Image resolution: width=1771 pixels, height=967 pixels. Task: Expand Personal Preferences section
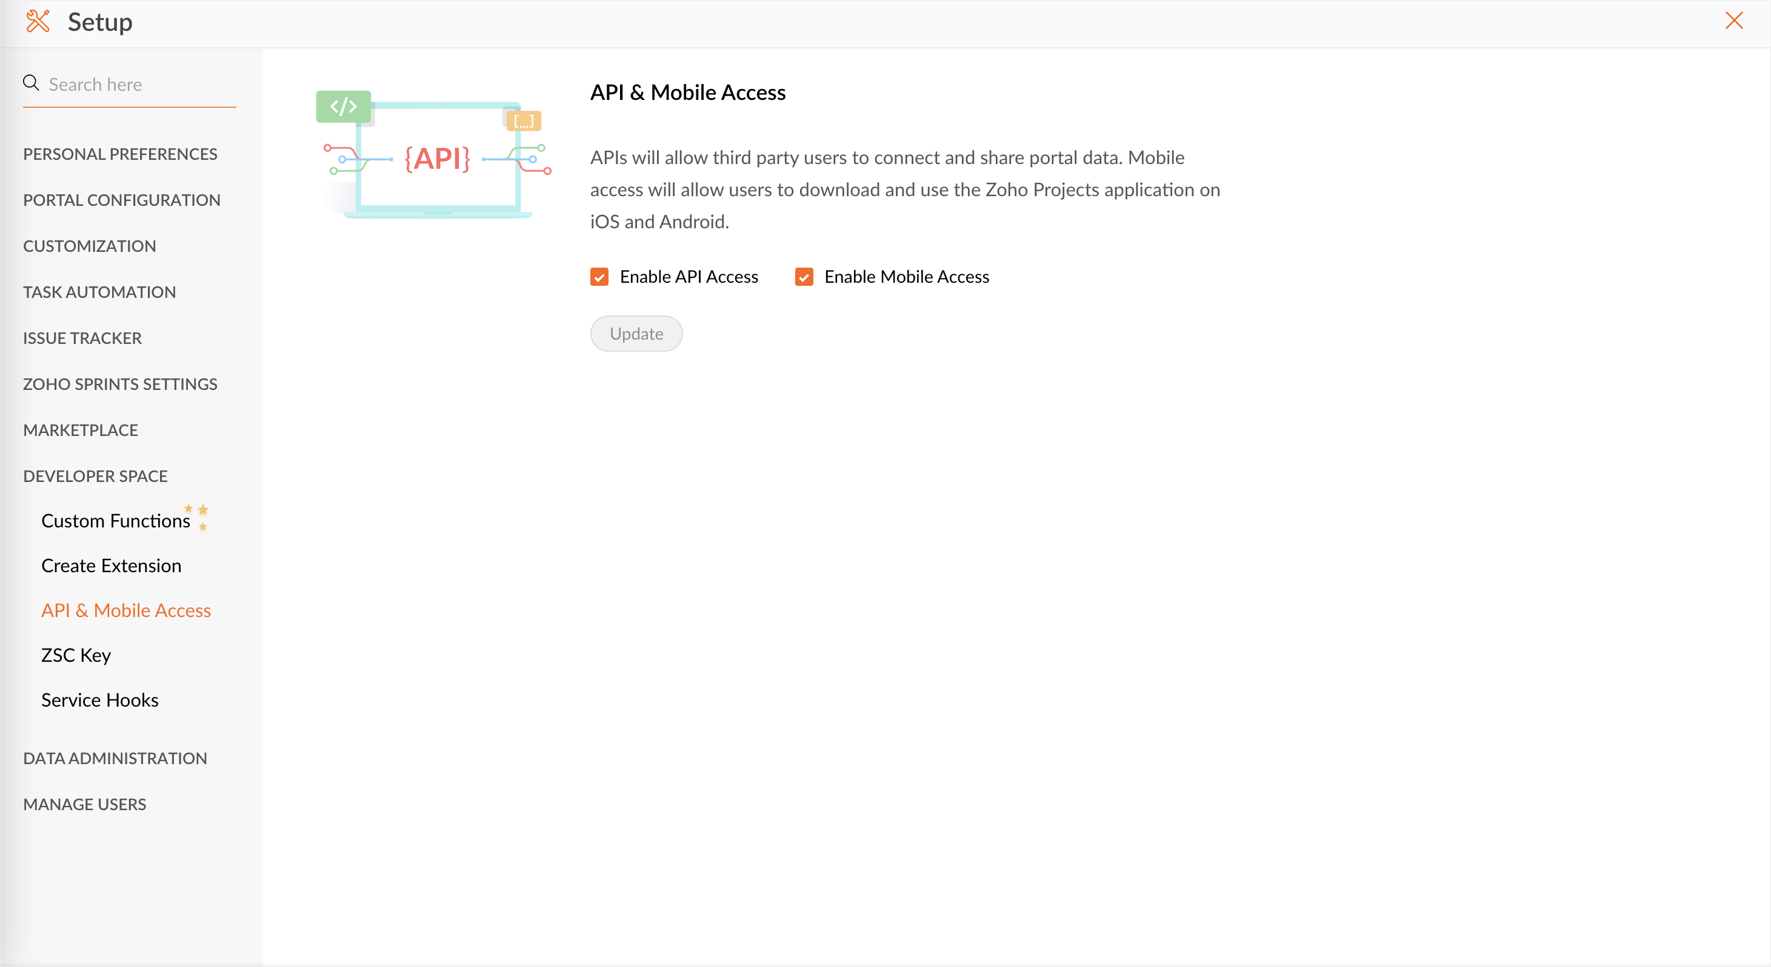(x=121, y=154)
